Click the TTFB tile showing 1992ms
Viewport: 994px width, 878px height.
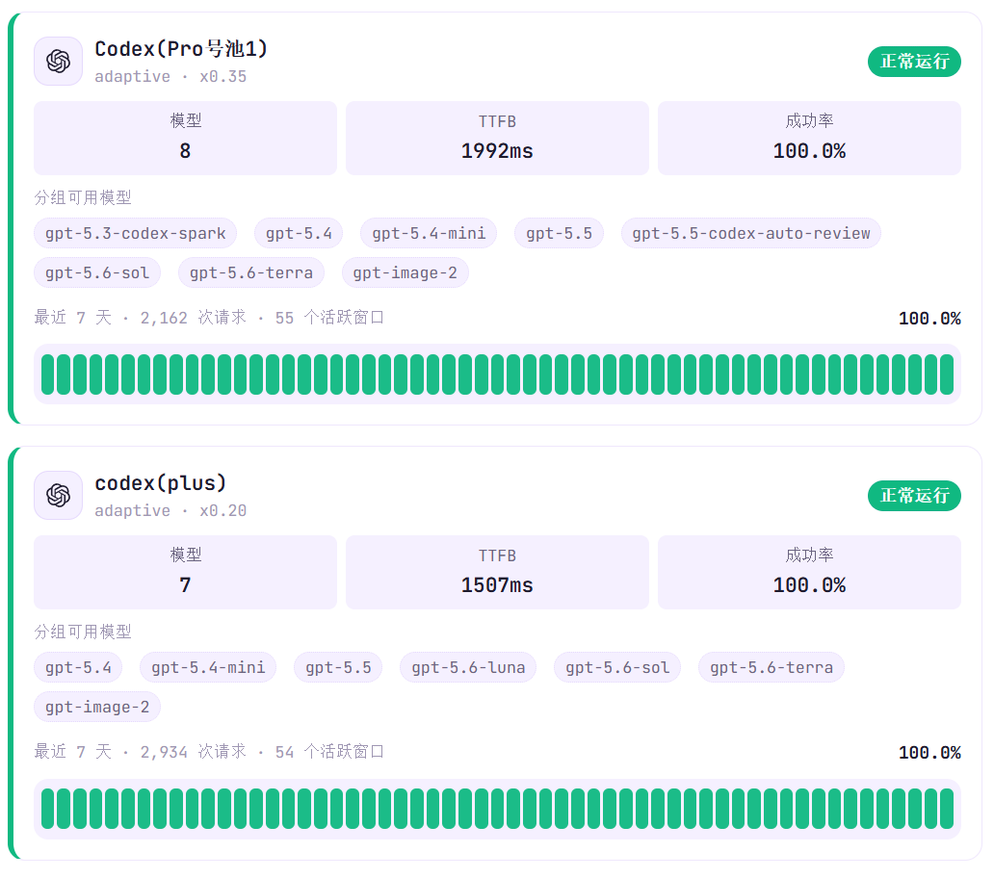pyautogui.click(x=497, y=138)
